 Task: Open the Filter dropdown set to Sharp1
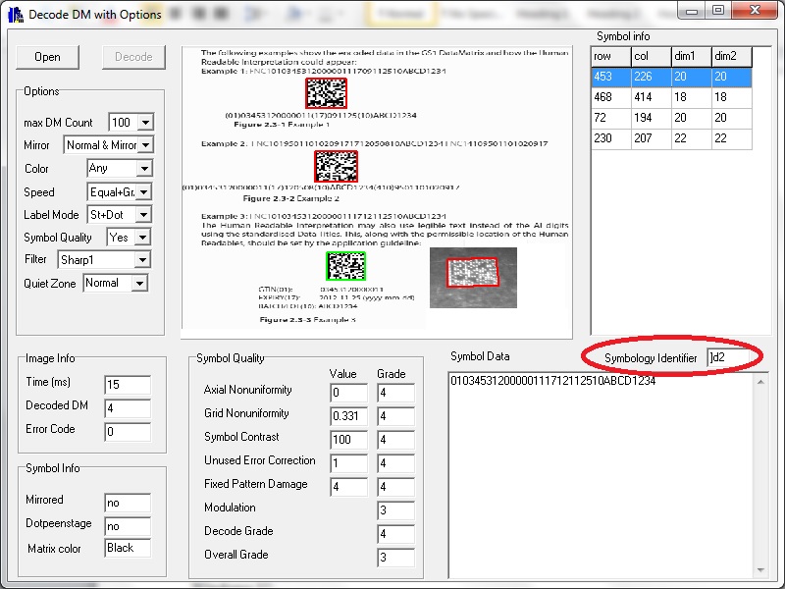point(142,260)
